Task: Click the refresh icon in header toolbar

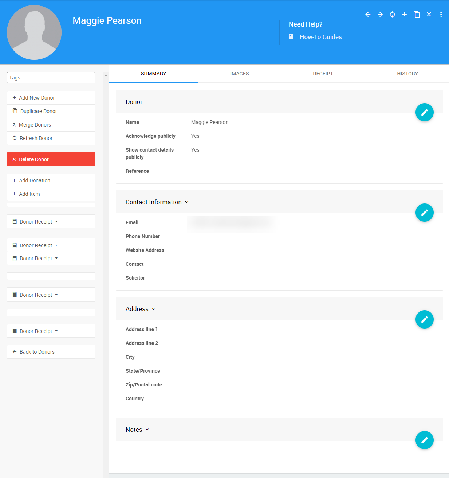Action: click(392, 15)
